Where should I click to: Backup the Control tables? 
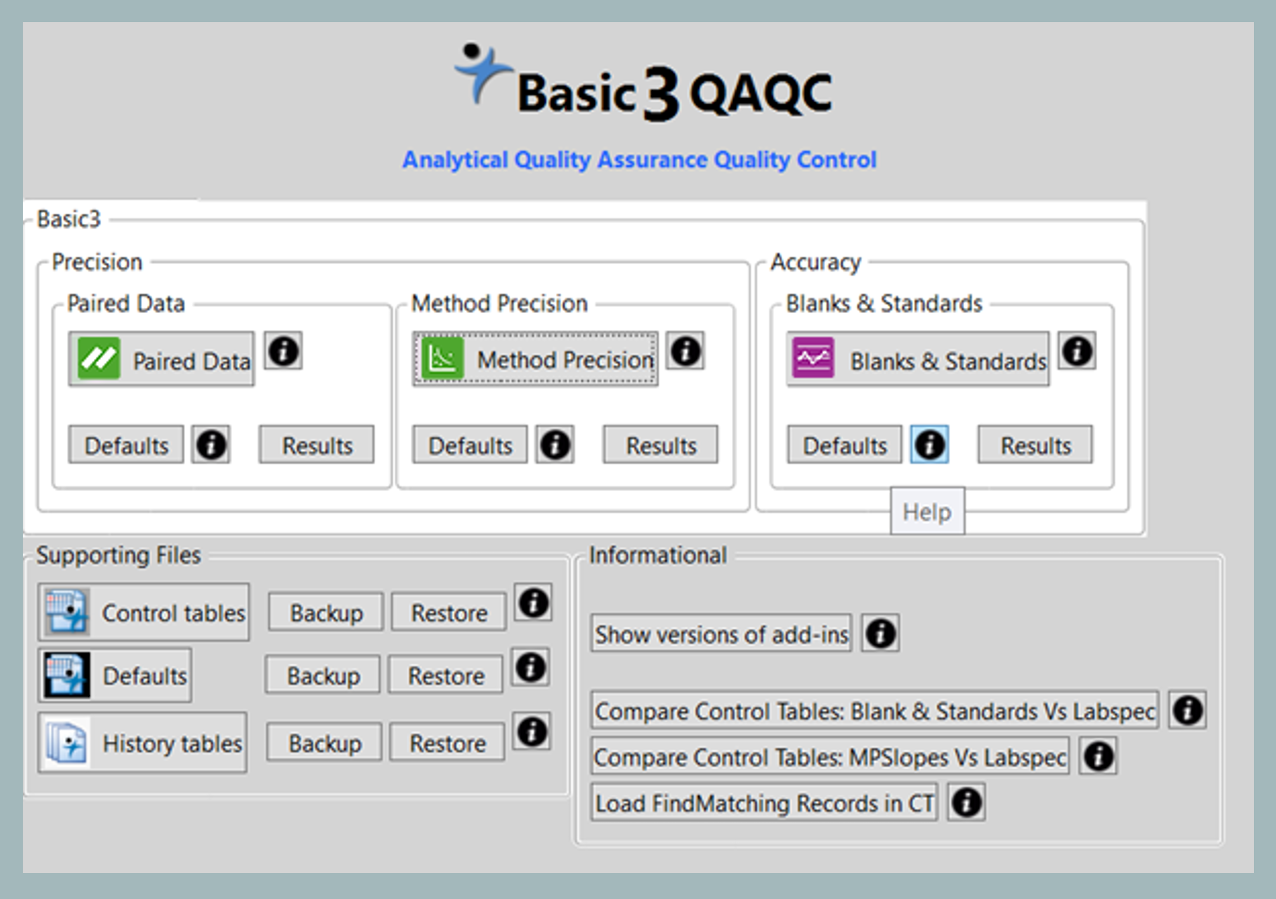[x=325, y=612]
